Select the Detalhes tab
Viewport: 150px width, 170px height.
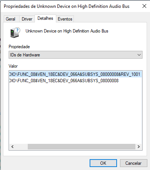[x=45, y=18]
